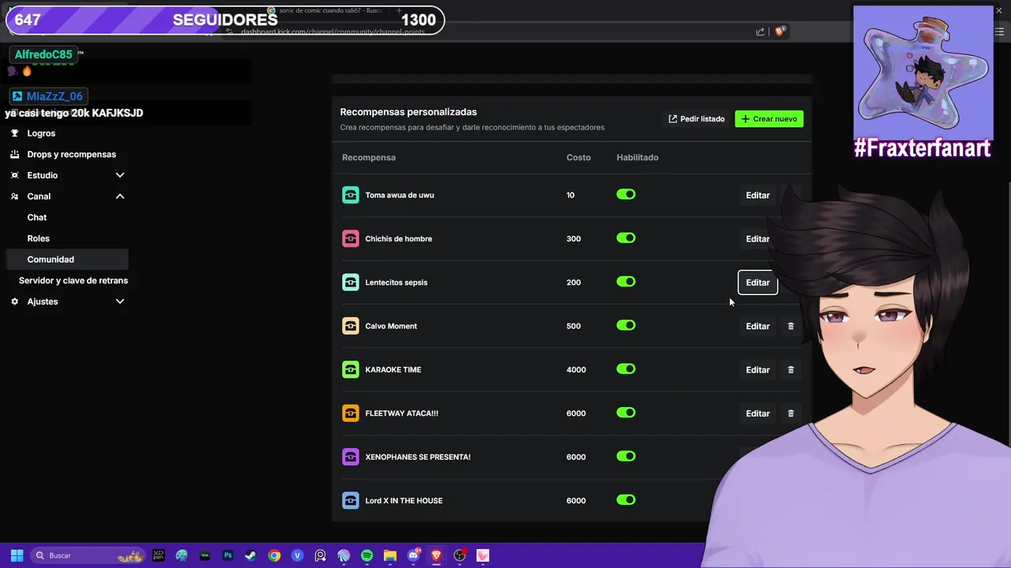Edit the KARAOKE TIME reward
The height and width of the screenshot is (568, 1011).
pos(757,369)
